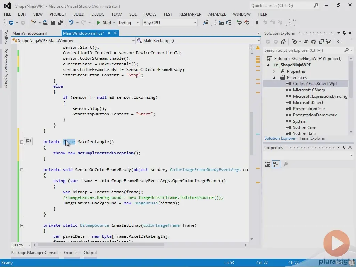This screenshot has height=267, width=356.
Task: Collapse the ShapeNinjaWPF project node
Action: tap(268, 65)
